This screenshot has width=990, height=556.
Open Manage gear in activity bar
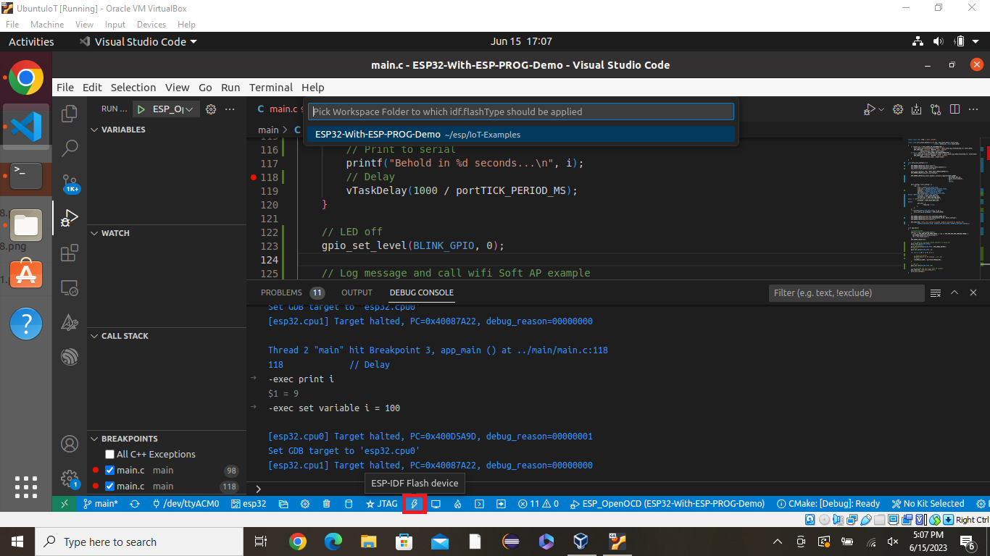coord(70,479)
